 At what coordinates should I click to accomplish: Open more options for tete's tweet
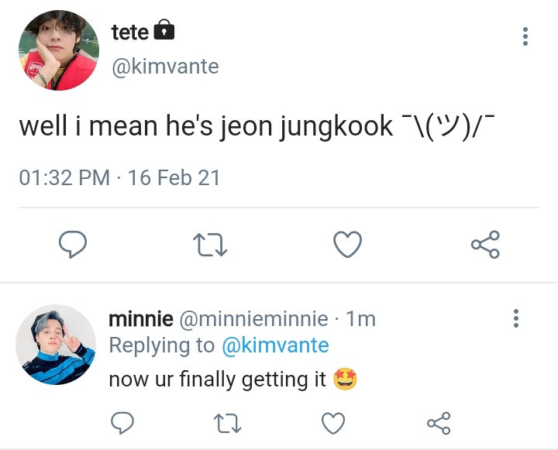point(525,36)
